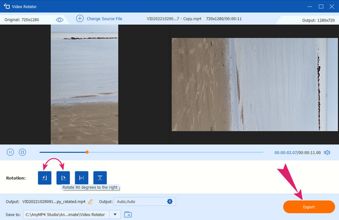Stop the video playback
This screenshot has width=339, height=220.
pyautogui.click(x=22, y=152)
